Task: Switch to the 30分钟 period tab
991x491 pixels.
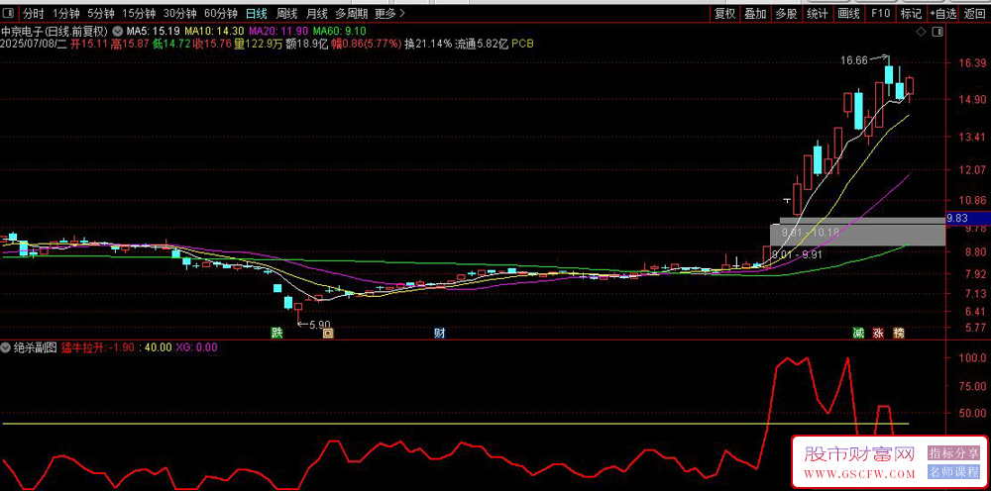Action: pyautogui.click(x=179, y=13)
